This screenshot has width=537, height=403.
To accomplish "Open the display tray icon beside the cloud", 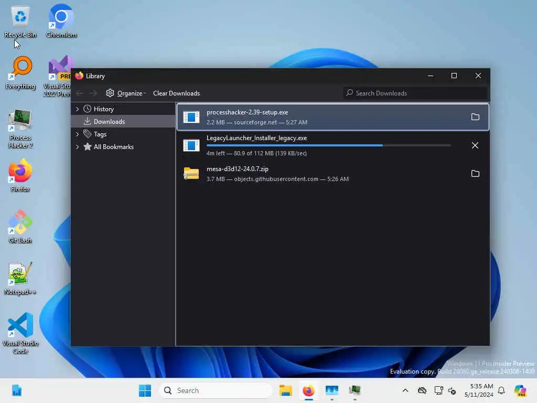I will [x=438, y=390].
